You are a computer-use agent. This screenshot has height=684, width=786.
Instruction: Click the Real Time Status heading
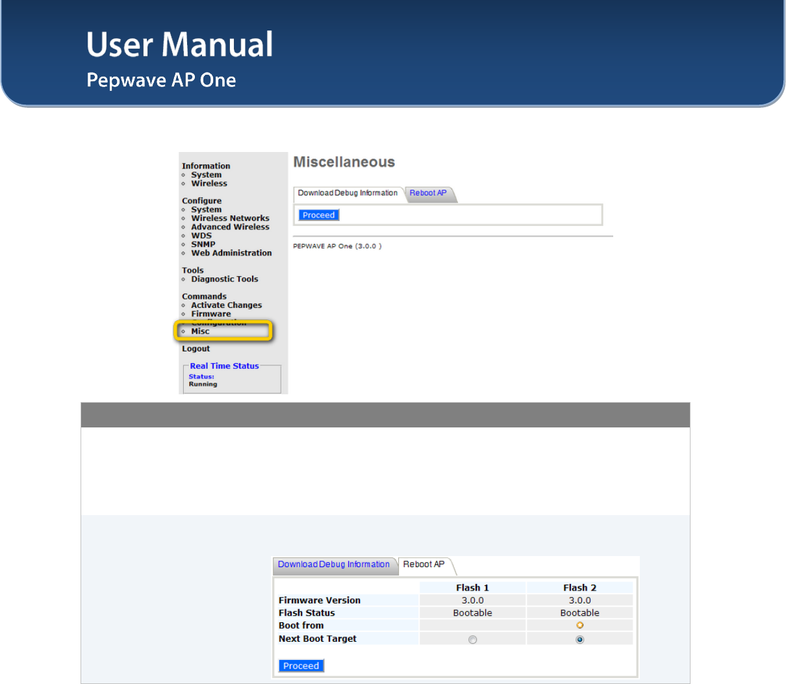pos(224,366)
